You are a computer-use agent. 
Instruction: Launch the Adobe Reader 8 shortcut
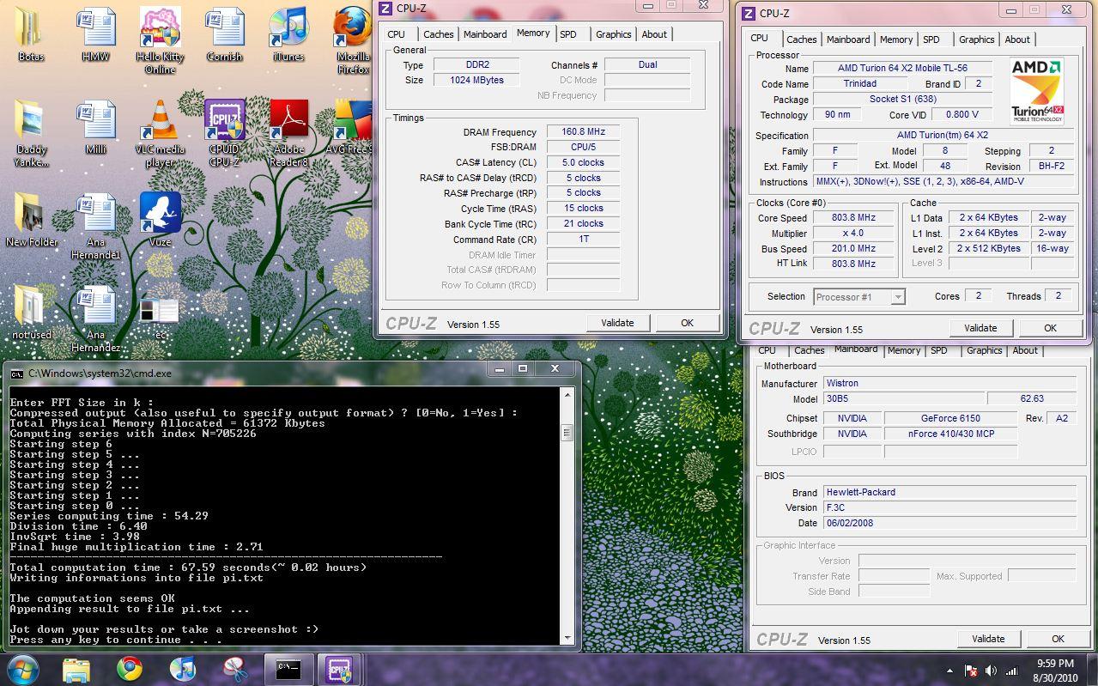coord(288,133)
